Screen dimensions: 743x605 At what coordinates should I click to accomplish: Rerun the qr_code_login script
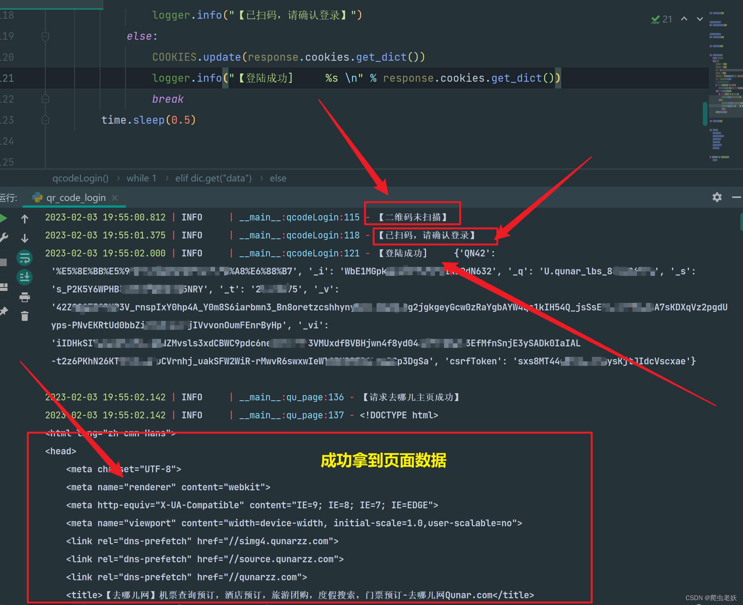pos(3,218)
